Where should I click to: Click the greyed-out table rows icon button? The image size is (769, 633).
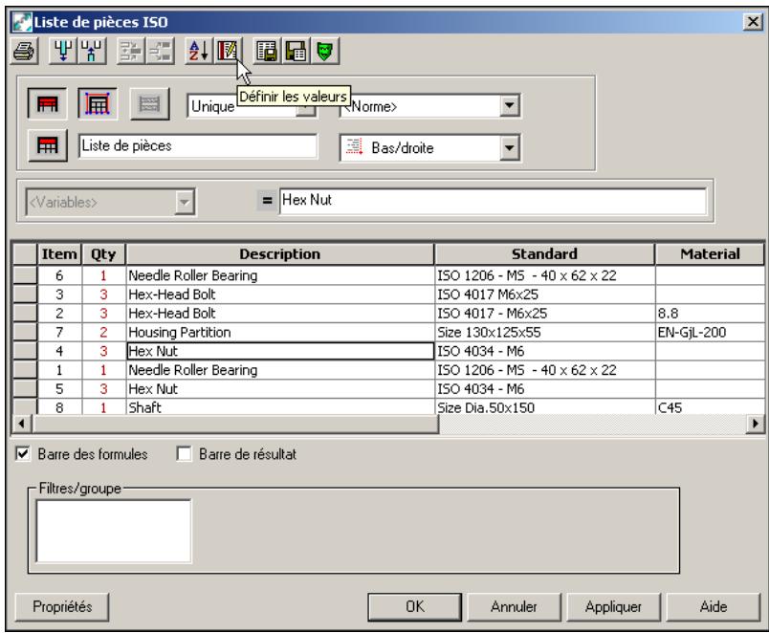tap(149, 104)
